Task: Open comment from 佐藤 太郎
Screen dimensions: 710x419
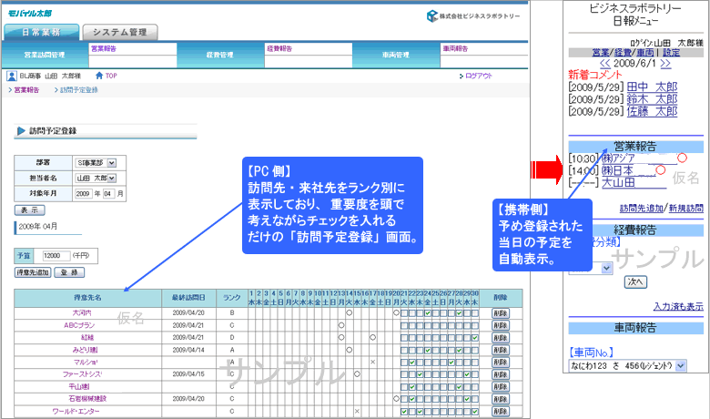Action: pos(652,111)
